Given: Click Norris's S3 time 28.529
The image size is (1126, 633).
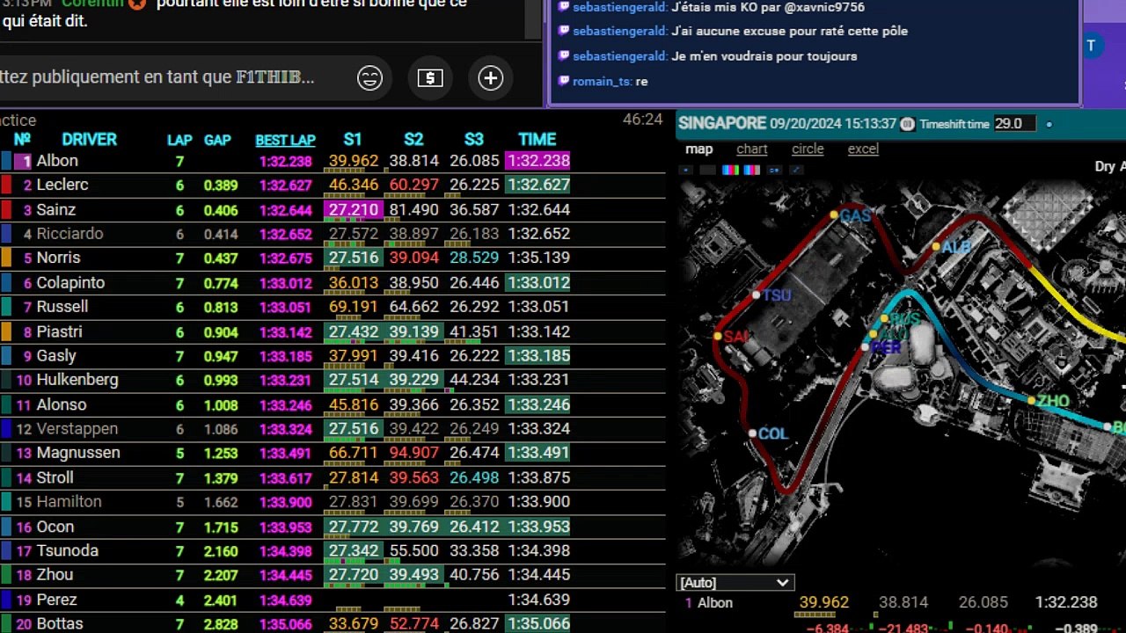Looking at the screenshot, I should 473,258.
